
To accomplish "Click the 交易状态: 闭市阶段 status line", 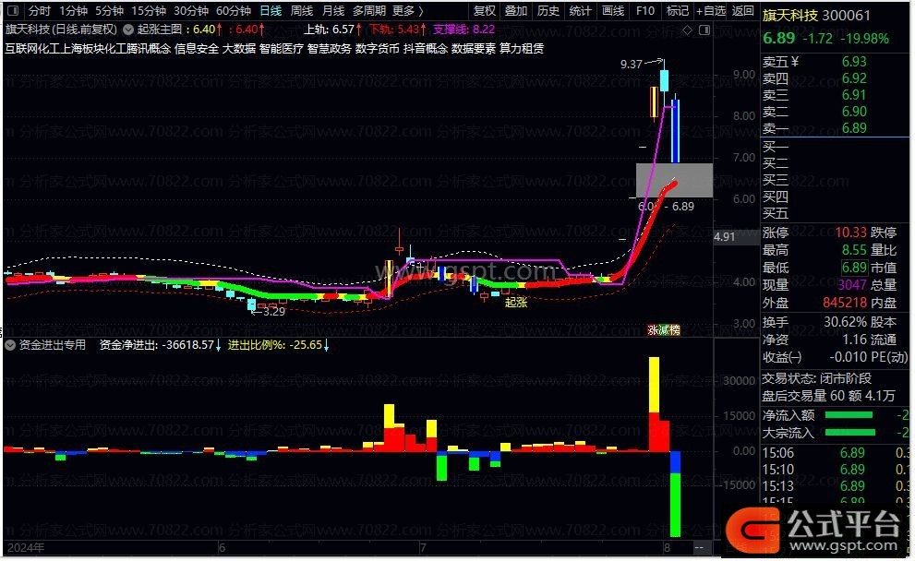I will tap(816, 378).
